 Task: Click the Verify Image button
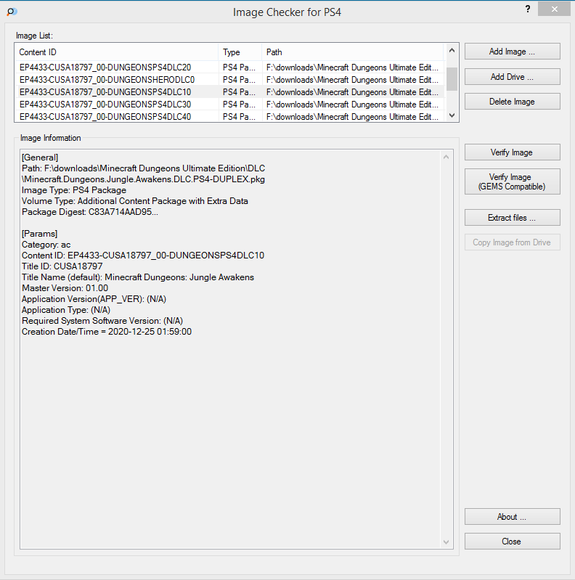(x=512, y=152)
